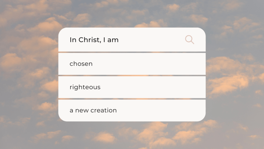The width and height of the screenshot is (264, 149).
Task: Click the divider between "righteous" and "a new creation"
Action: [132, 99]
